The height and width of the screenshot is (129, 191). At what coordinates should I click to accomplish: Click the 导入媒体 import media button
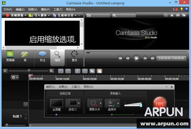click(38, 15)
